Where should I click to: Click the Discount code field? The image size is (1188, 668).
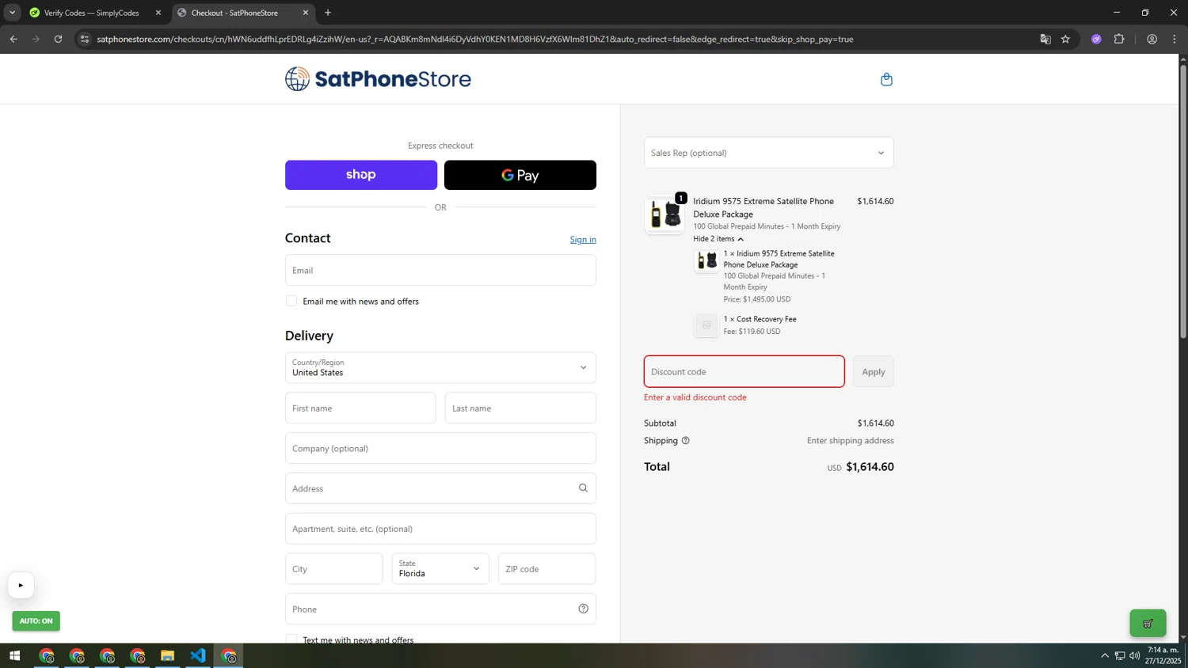click(744, 371)
